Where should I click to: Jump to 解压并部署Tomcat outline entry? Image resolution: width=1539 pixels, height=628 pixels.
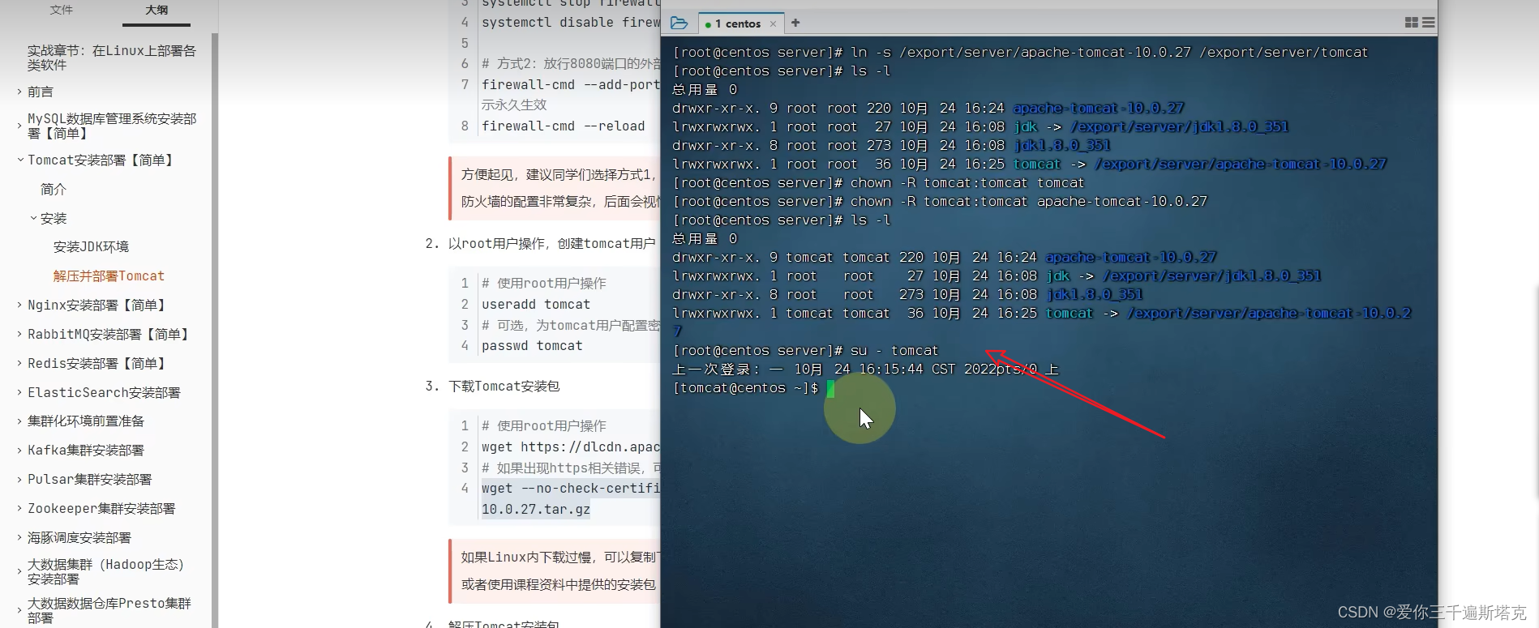pos(109,276)
